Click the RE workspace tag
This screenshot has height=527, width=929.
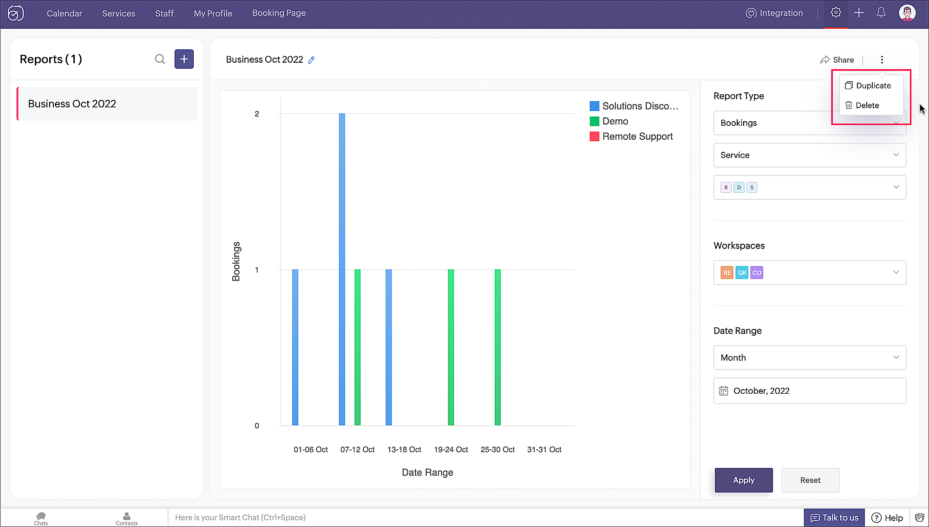click(x=727, y=273)
